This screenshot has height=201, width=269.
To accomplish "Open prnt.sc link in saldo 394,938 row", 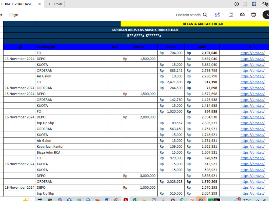I will 252,111.
